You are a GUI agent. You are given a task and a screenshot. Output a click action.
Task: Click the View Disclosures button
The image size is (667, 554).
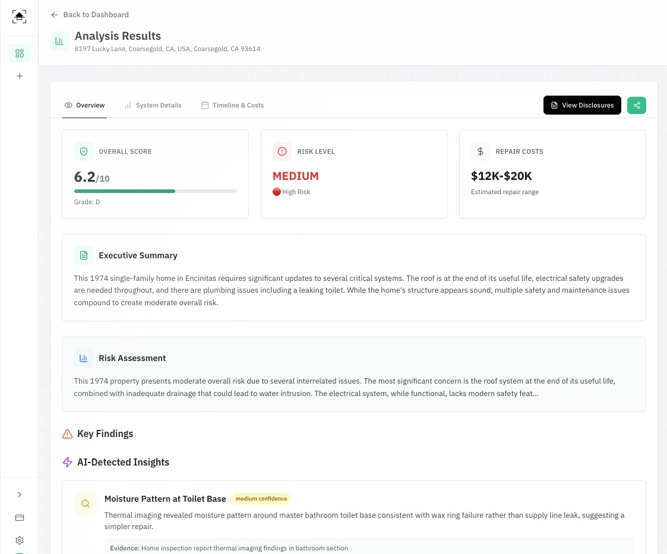pos(582,105)
